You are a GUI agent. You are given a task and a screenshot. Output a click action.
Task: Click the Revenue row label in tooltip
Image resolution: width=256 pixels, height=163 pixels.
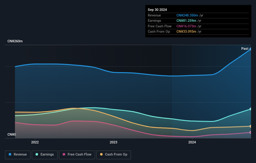pos(154,15)
